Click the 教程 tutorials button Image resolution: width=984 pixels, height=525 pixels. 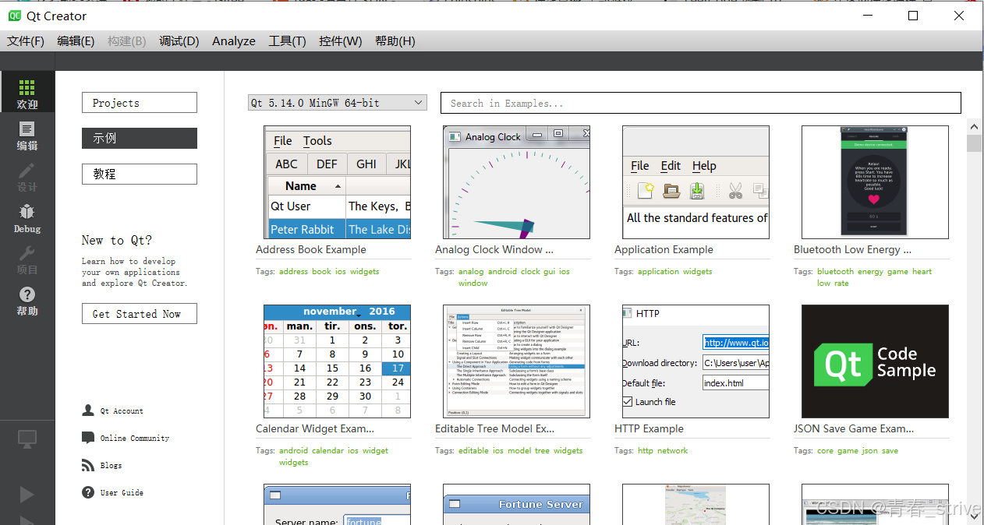pyautogui.click(x=140, y=174)
